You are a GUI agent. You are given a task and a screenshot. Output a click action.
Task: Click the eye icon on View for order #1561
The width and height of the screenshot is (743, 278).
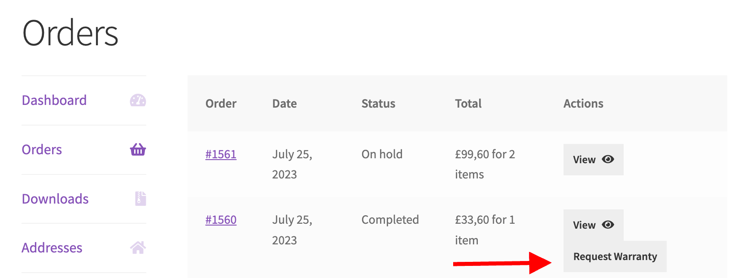[608, 159]
